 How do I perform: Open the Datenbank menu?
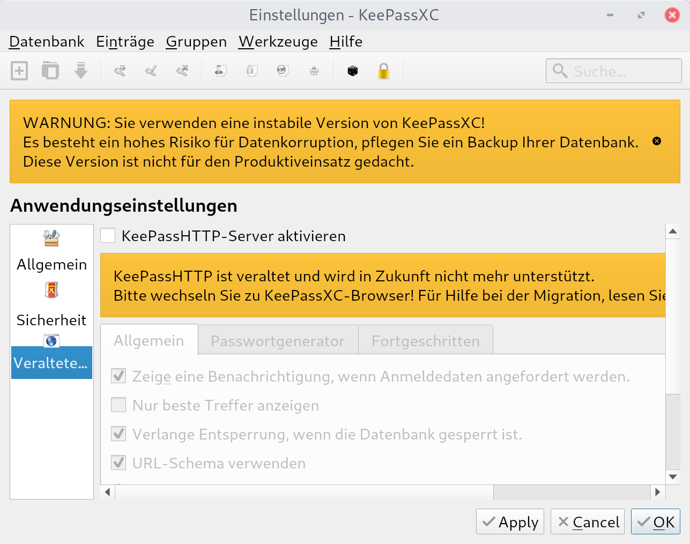[46, 41]
